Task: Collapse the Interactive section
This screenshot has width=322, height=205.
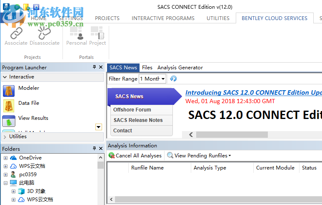Action: coord(5,77)
